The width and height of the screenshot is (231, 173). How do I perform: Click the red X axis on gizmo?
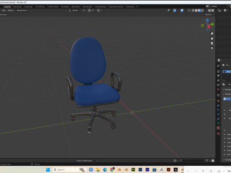[209, 26]
